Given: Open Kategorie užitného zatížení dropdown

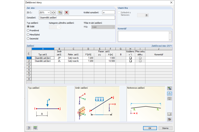Looking at the screenshot, I should tap(55, 27).
